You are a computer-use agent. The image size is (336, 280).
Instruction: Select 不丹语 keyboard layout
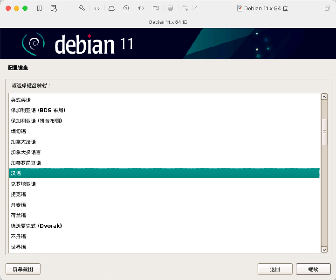(164, 237)
